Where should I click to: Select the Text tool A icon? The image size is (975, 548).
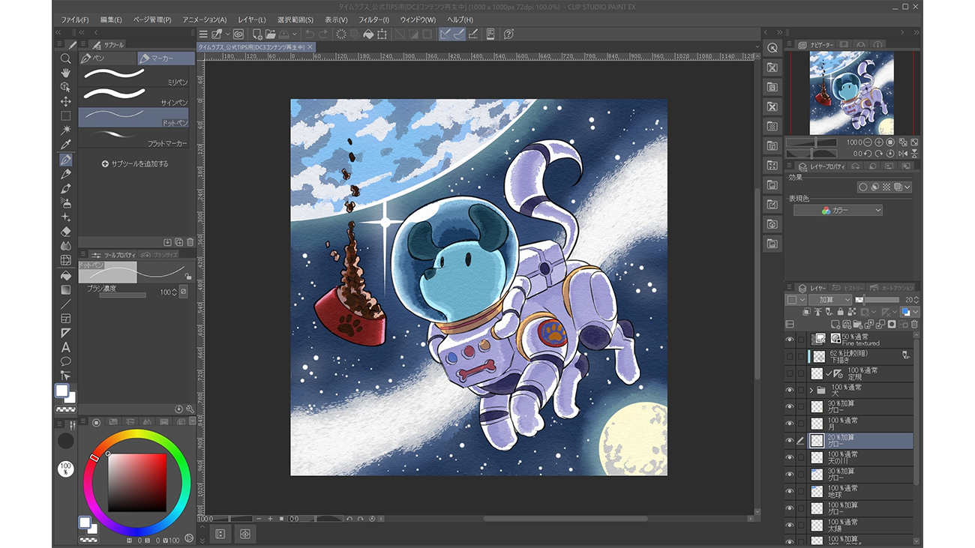pos(66,347)
